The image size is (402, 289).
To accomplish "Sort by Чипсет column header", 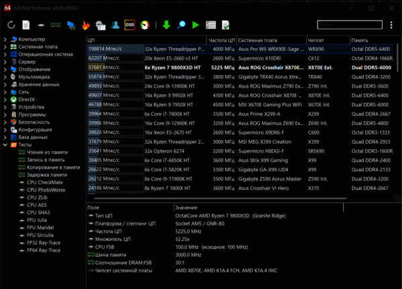I will click(328, 40).
